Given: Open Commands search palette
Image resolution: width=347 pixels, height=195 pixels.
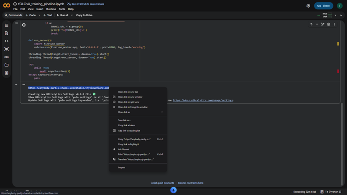Looking at the screenshot, I should click(13, 15).
